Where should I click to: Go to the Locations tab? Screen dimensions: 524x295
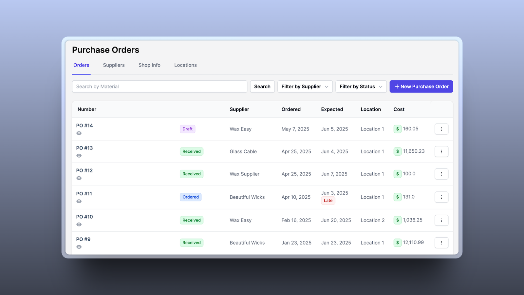coord(185,65)
